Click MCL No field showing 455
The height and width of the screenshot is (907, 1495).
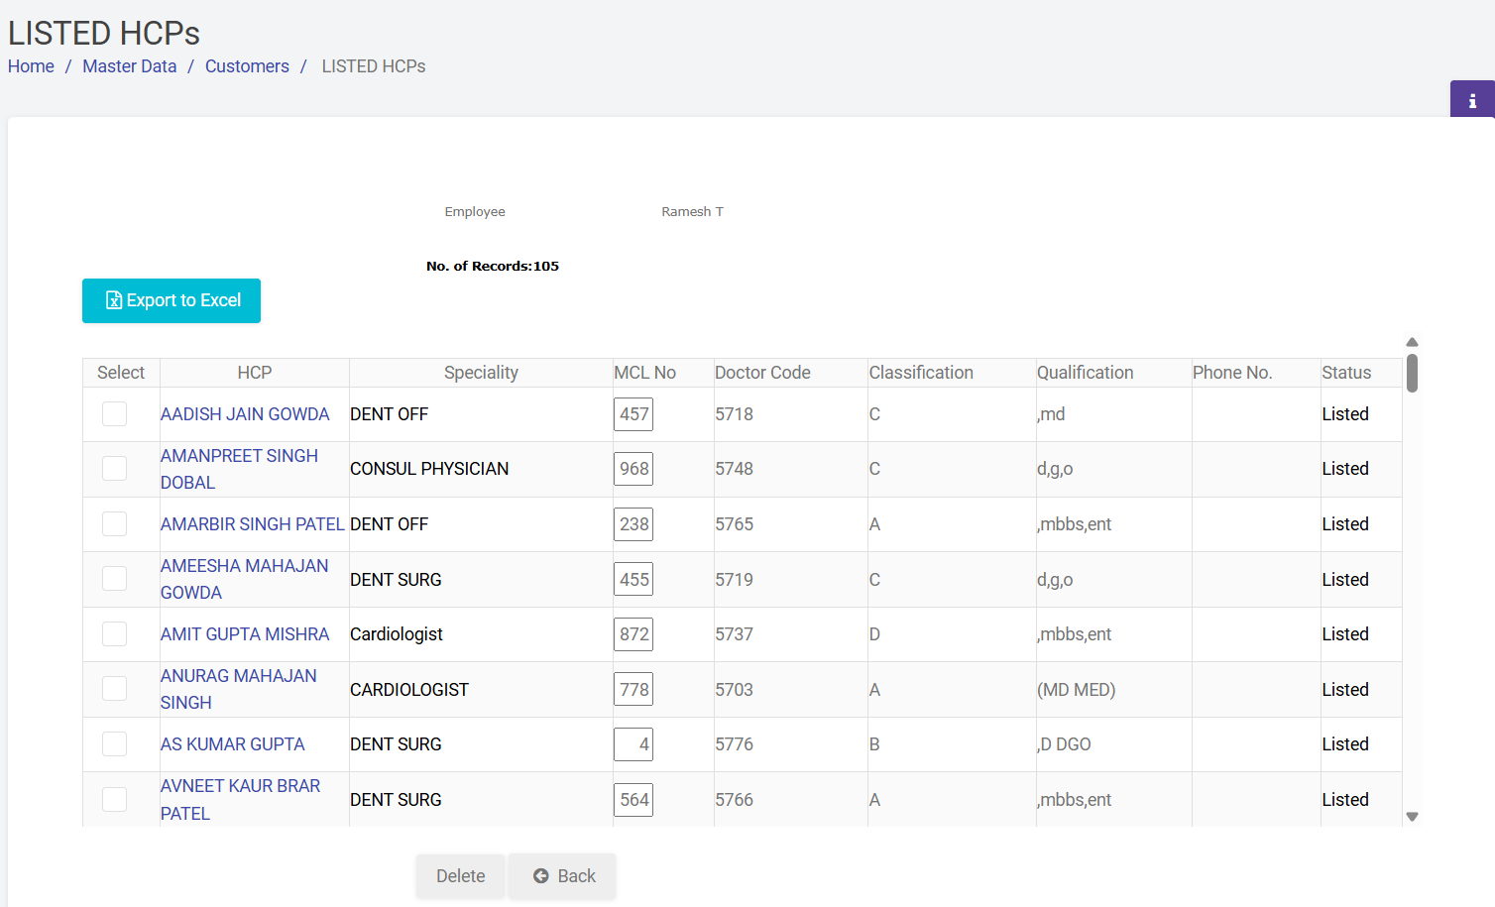click(633, 580)
